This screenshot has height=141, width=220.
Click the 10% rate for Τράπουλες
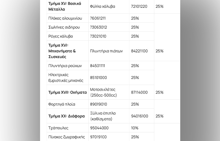[135, 128]
